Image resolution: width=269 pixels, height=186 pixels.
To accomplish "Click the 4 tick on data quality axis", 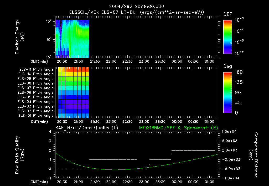I will [50, 132].
